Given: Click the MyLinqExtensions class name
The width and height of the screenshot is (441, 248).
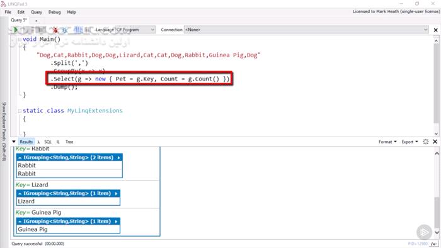Looking at the screenshot, I should [x=94, y=111].
